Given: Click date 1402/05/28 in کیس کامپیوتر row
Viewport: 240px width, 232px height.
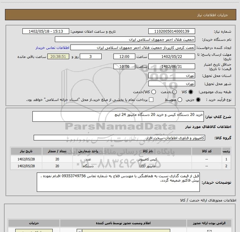Looking at the screenshot, I should [x=26, y=159].
